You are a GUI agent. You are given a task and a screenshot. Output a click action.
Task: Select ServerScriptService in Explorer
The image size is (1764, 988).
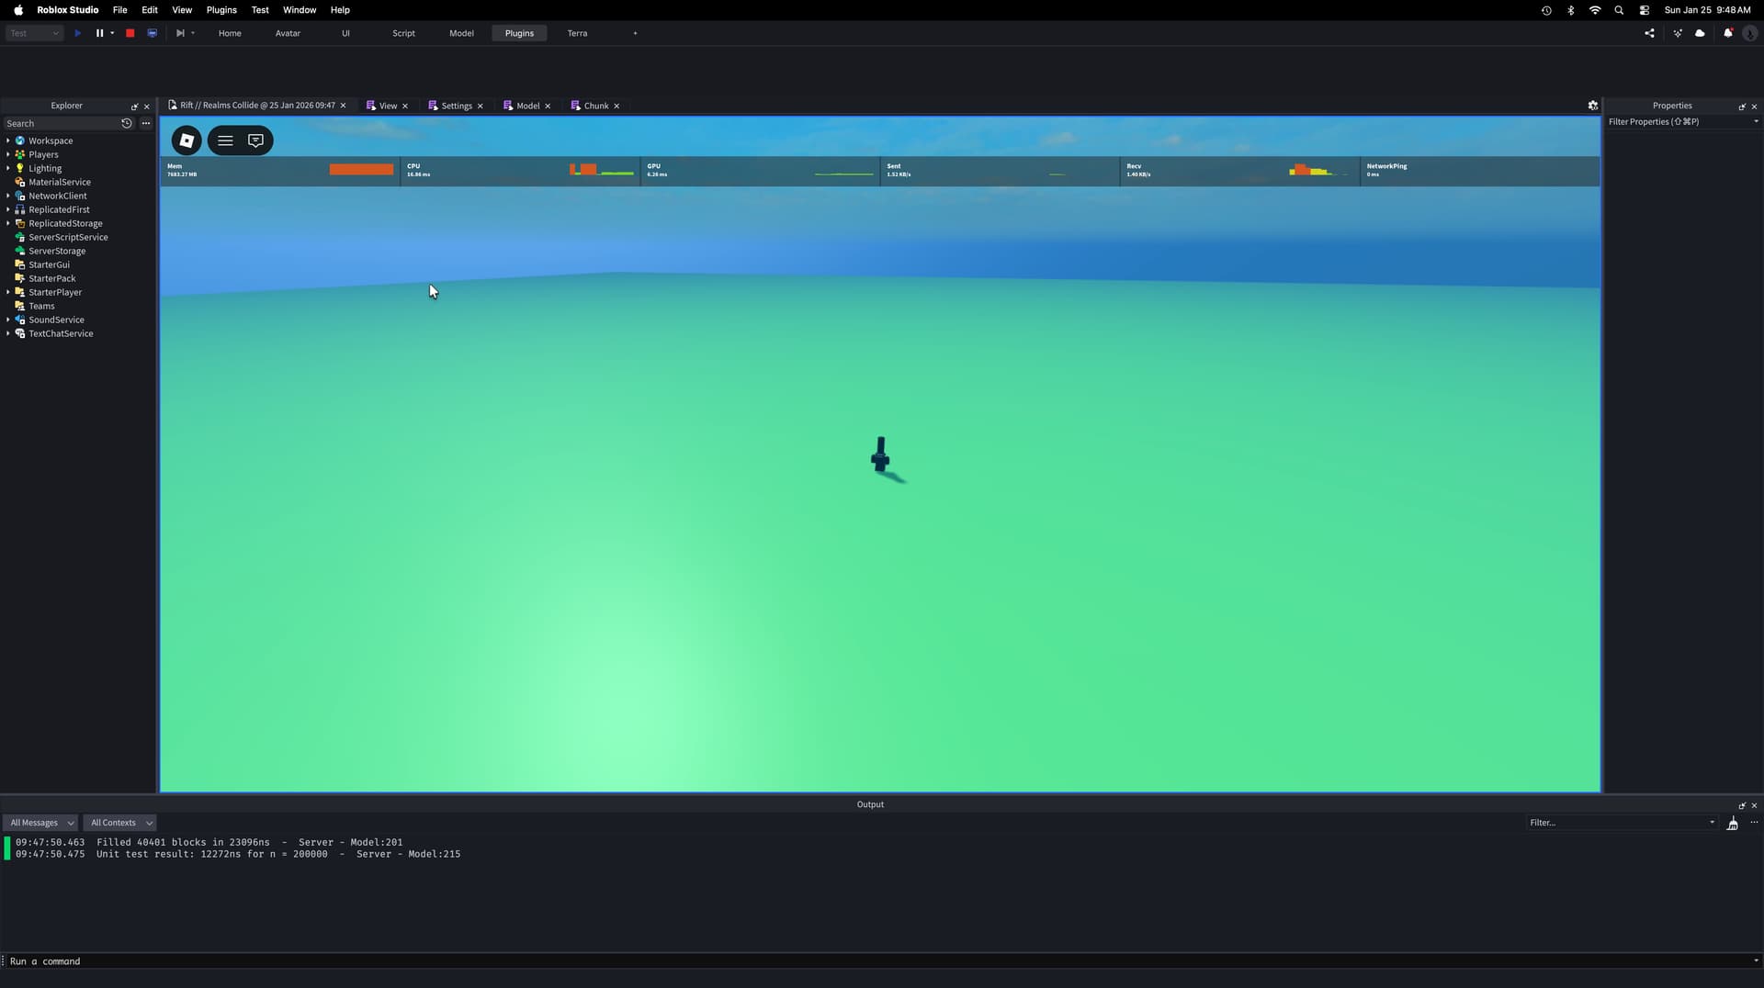click(x=68, y=237)
